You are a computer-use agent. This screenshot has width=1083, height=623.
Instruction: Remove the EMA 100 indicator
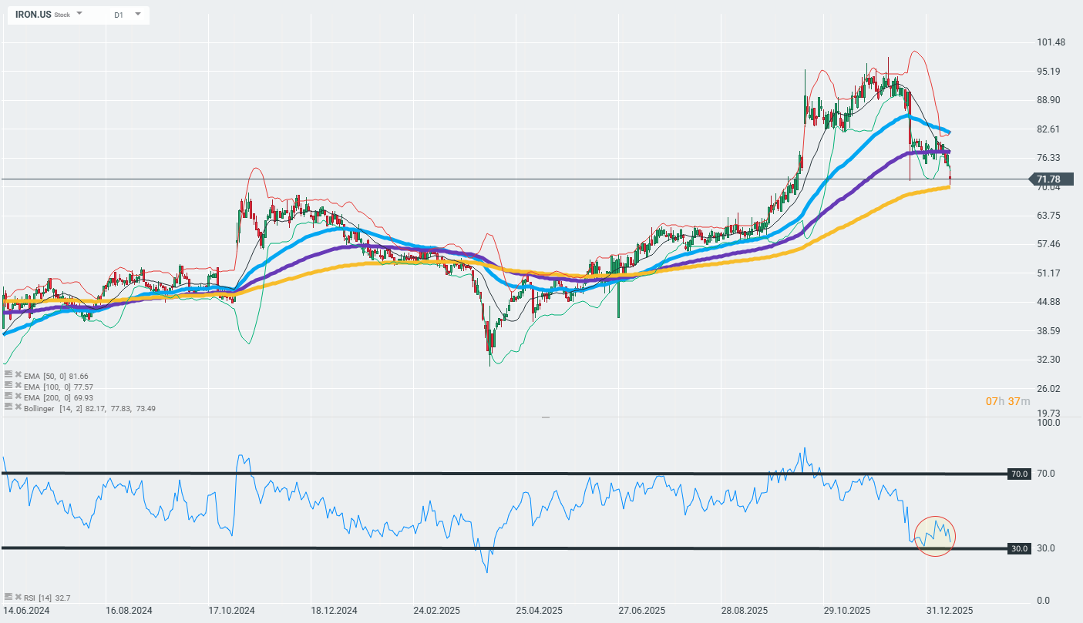point(18,386)
